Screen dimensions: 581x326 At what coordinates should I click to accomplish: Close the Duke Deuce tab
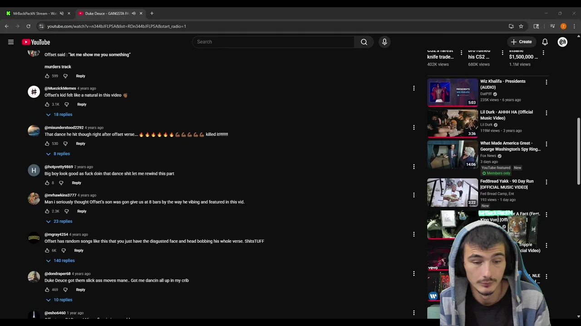[x=141, y=13]
